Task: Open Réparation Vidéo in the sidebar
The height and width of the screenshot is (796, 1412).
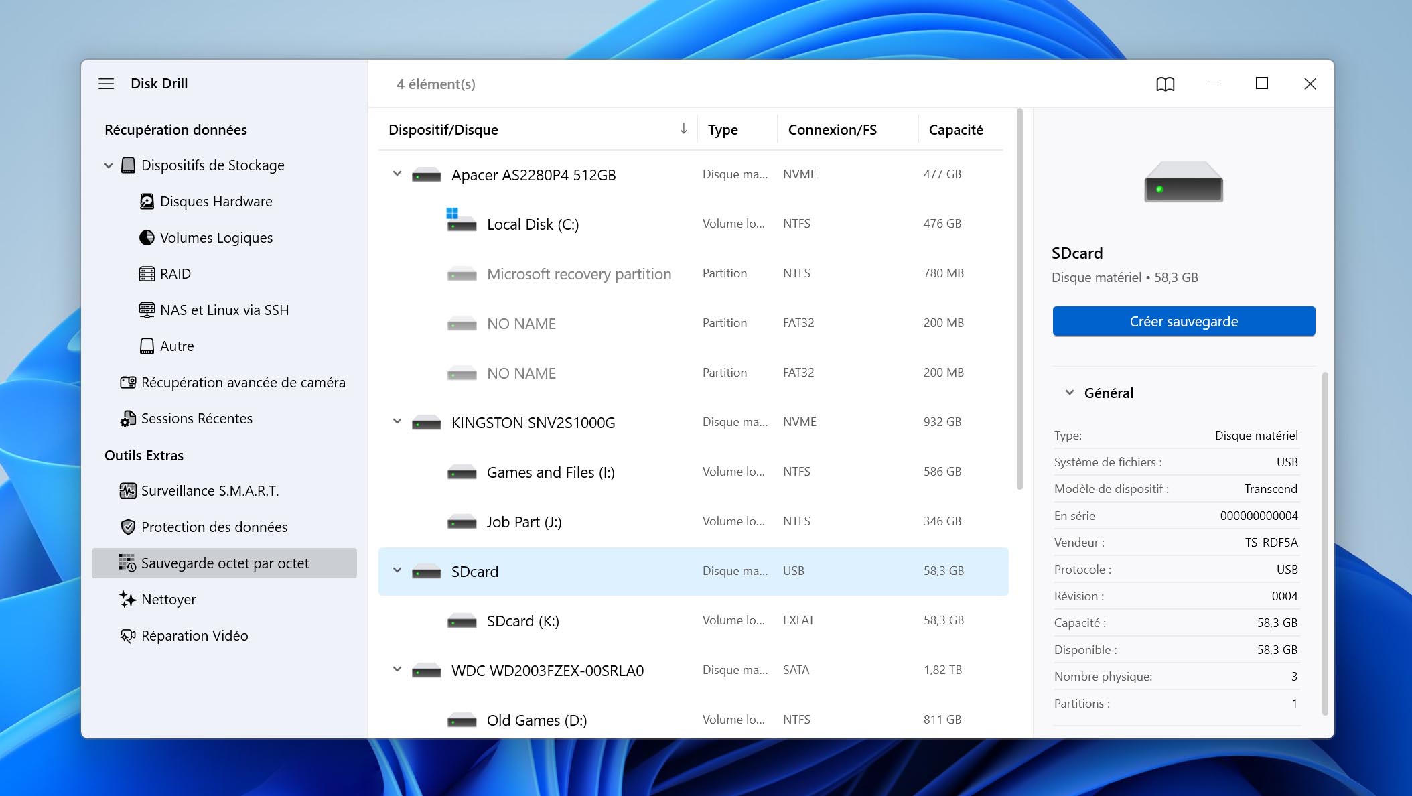Action: point(224,636)
